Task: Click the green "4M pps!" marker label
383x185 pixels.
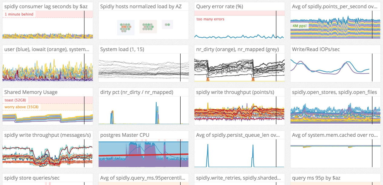Action: 300,26
